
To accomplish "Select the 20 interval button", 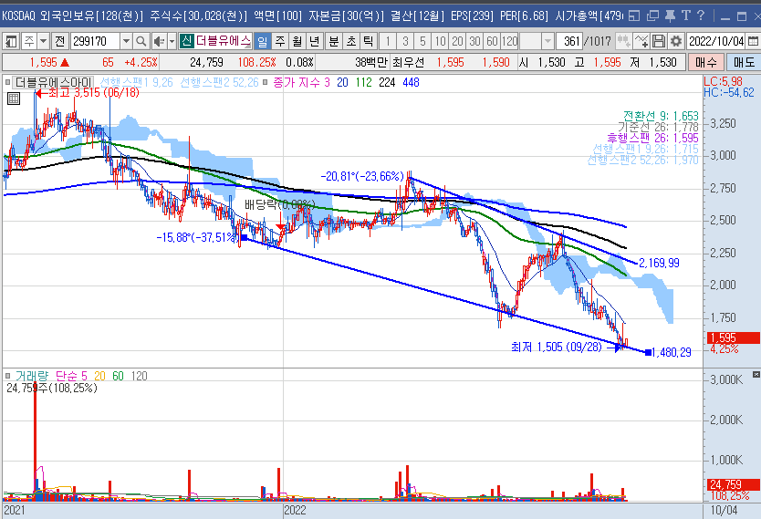I will click(x=458, y=41).
